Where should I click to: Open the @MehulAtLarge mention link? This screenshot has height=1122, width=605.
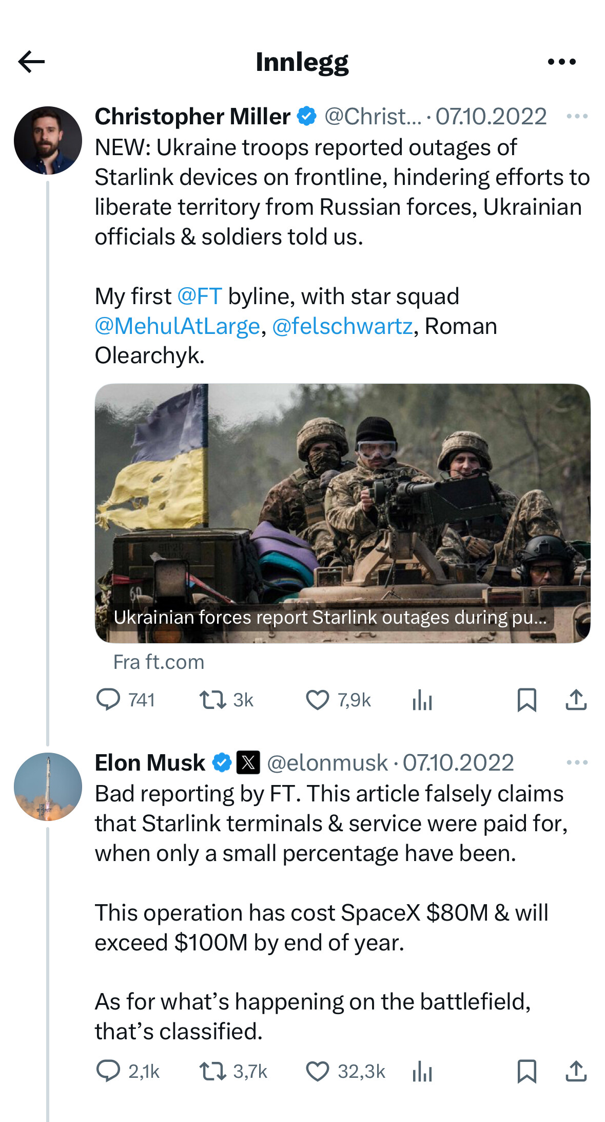[x=178, y=326]
